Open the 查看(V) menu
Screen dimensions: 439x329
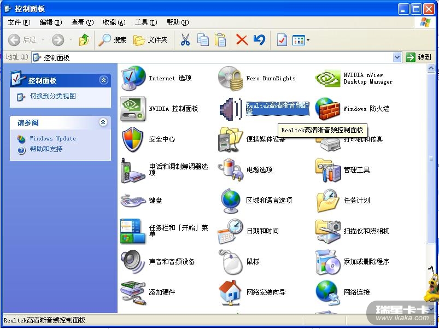(83, 22)
